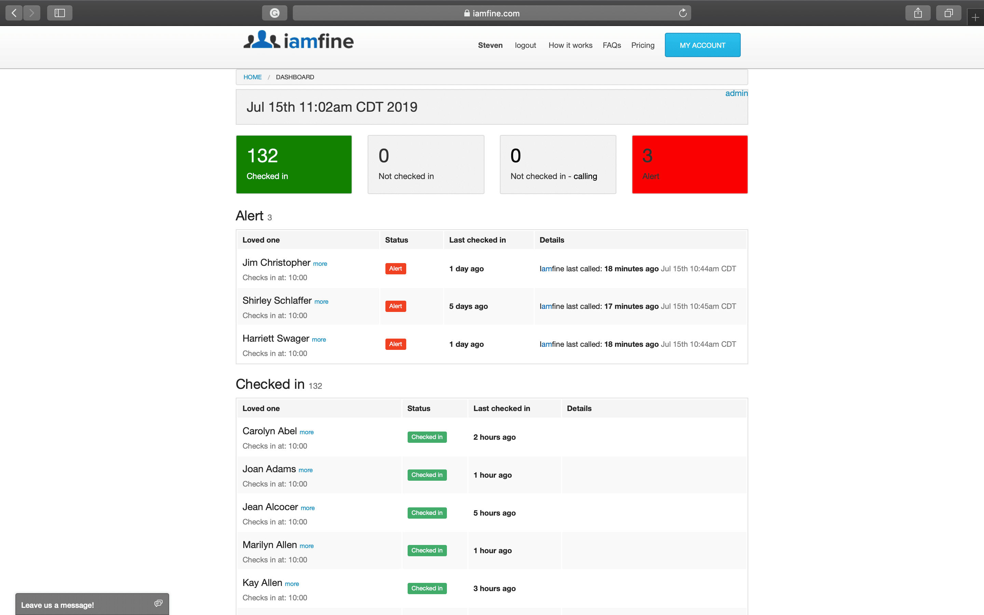The width and height of the screenshot is (984, 615).
Task: Click Harriett Swager's Alert badge
Action: pos(396,344)
